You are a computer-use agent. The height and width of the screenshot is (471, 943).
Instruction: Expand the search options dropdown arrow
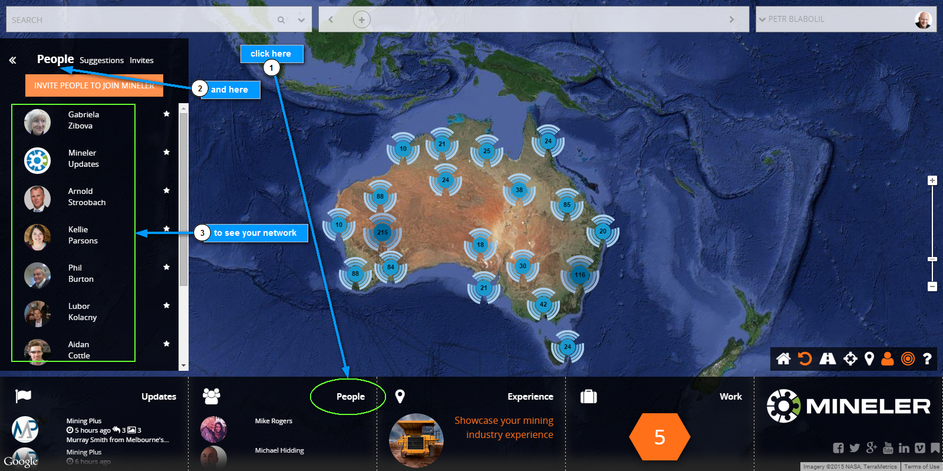click(x=301, y=20)
